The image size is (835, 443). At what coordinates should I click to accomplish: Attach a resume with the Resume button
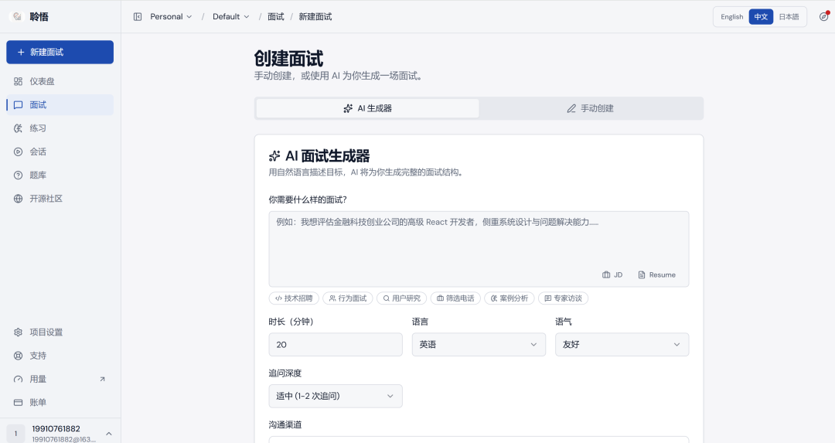click(656, 274)
